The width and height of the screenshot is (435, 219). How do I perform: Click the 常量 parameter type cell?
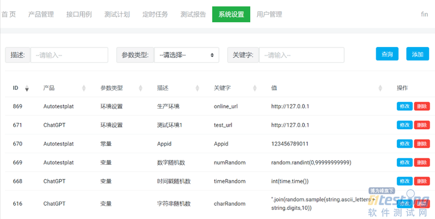[x=106, y=144]
